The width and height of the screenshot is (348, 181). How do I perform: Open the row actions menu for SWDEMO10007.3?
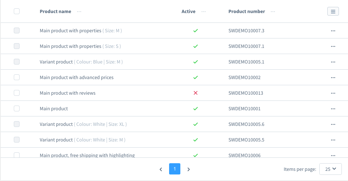point(333,31)
